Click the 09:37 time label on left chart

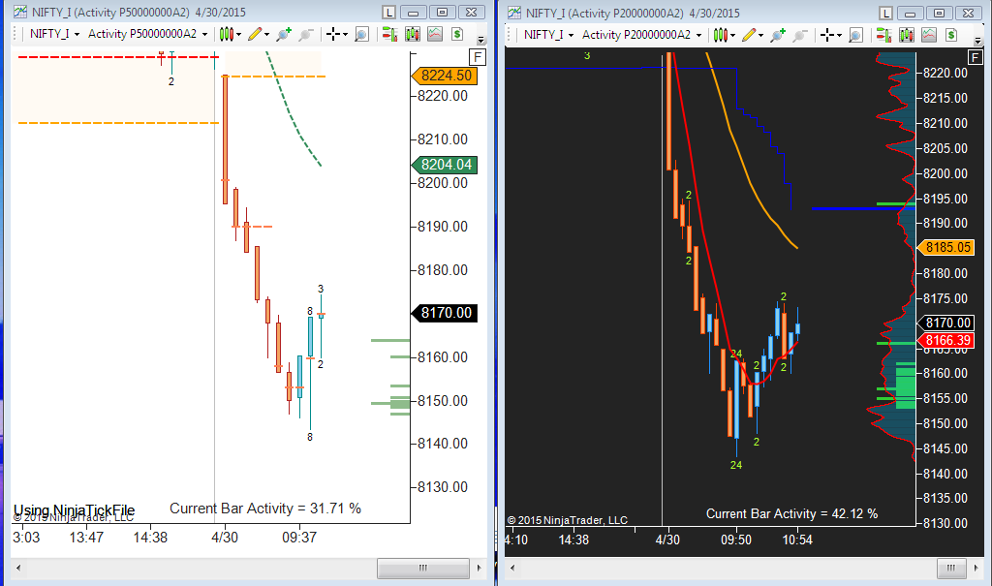coord(299,538)
